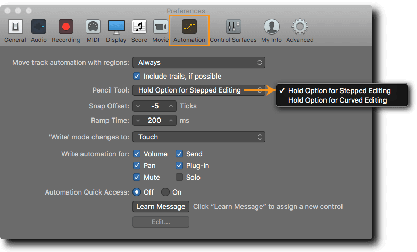Increase Ramp Time with up arrow
Screen dimensions: 417x252
coord(171,120)
